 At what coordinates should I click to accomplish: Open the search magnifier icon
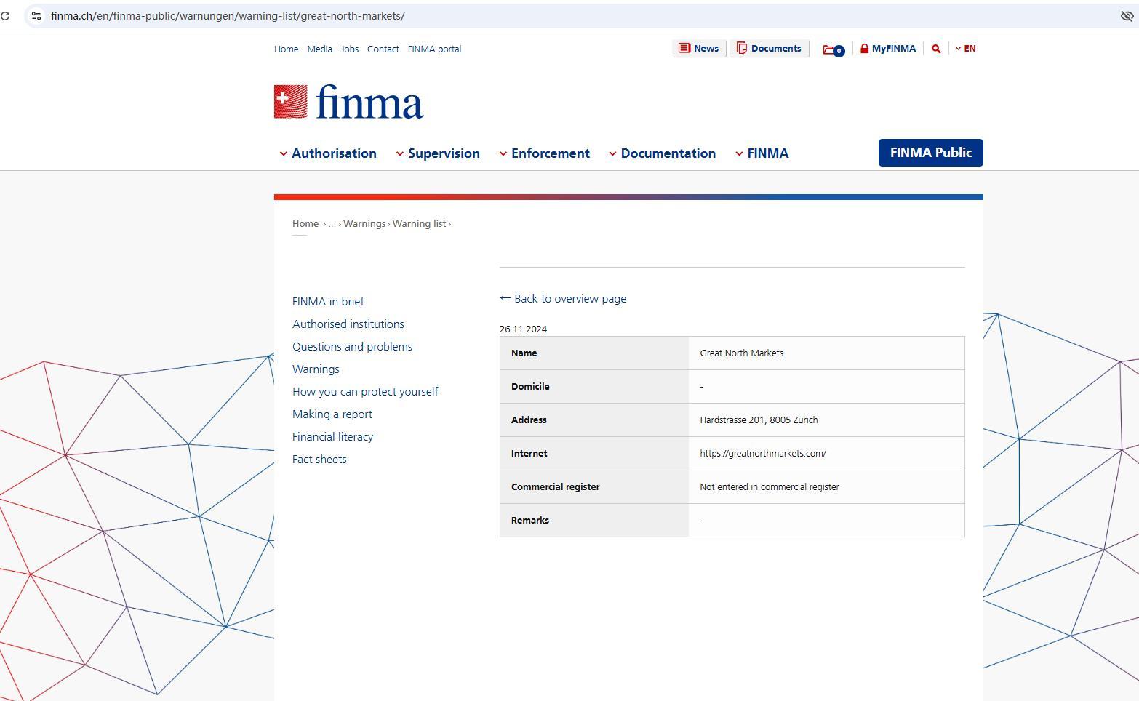pyautogui.click(x=936, y=49)
